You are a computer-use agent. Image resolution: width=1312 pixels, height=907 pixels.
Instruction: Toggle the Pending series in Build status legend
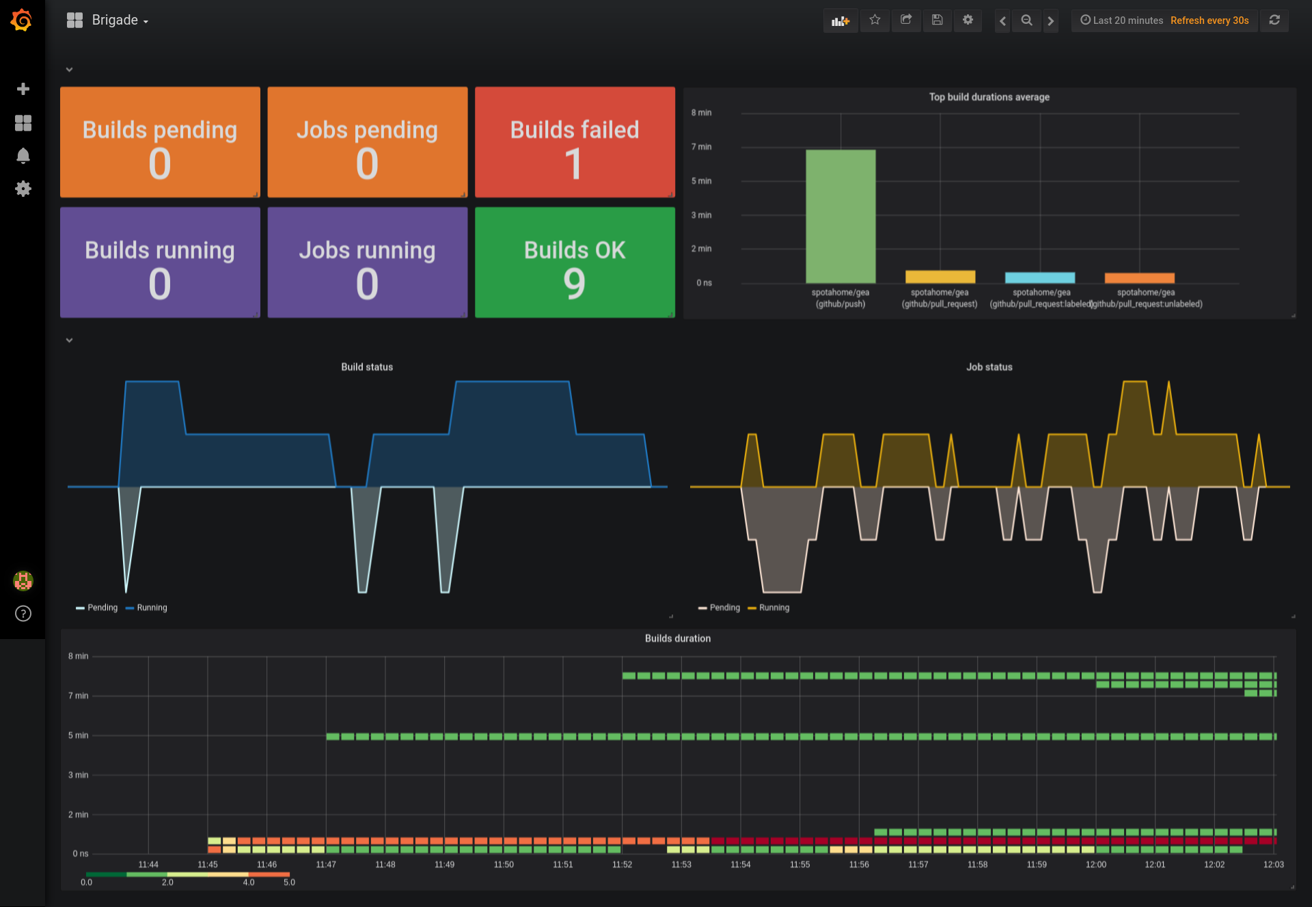[102, 608]
